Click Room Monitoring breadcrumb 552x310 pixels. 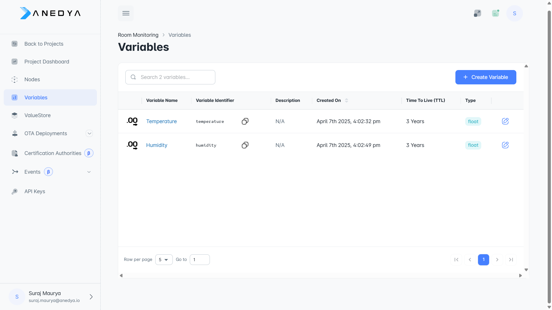[x=138, y=35]
